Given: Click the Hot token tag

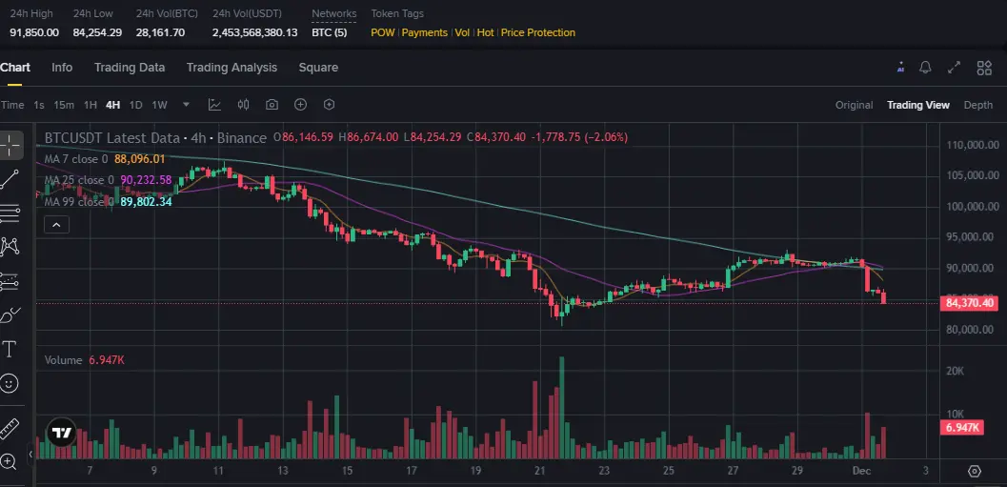Looking at the screenshot, I should point(486,32).
